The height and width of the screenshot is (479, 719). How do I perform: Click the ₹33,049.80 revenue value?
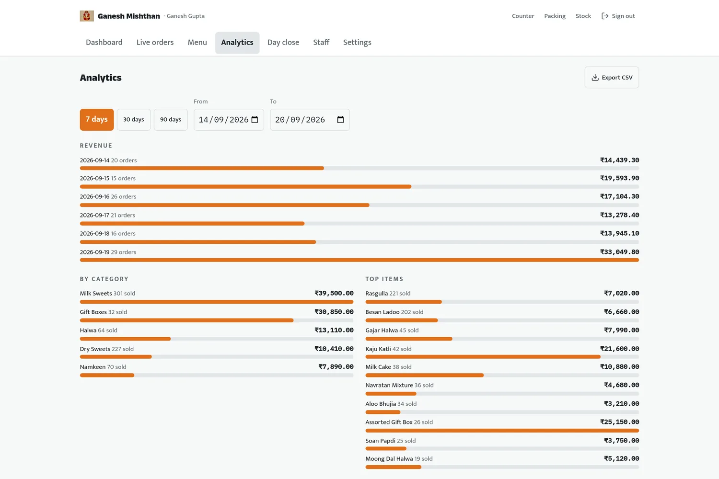(619, 252)
